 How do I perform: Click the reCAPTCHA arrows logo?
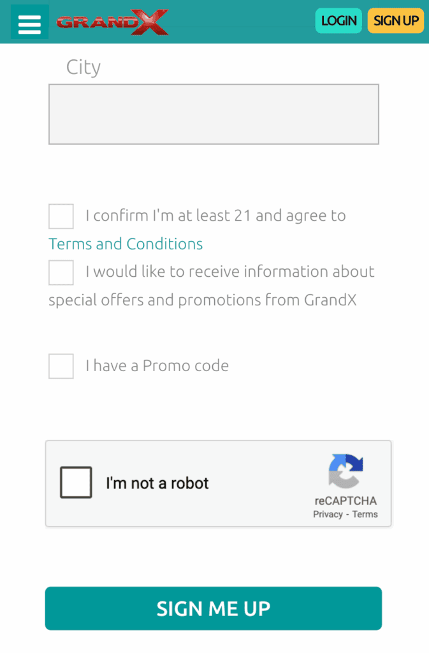click(345, 471)
